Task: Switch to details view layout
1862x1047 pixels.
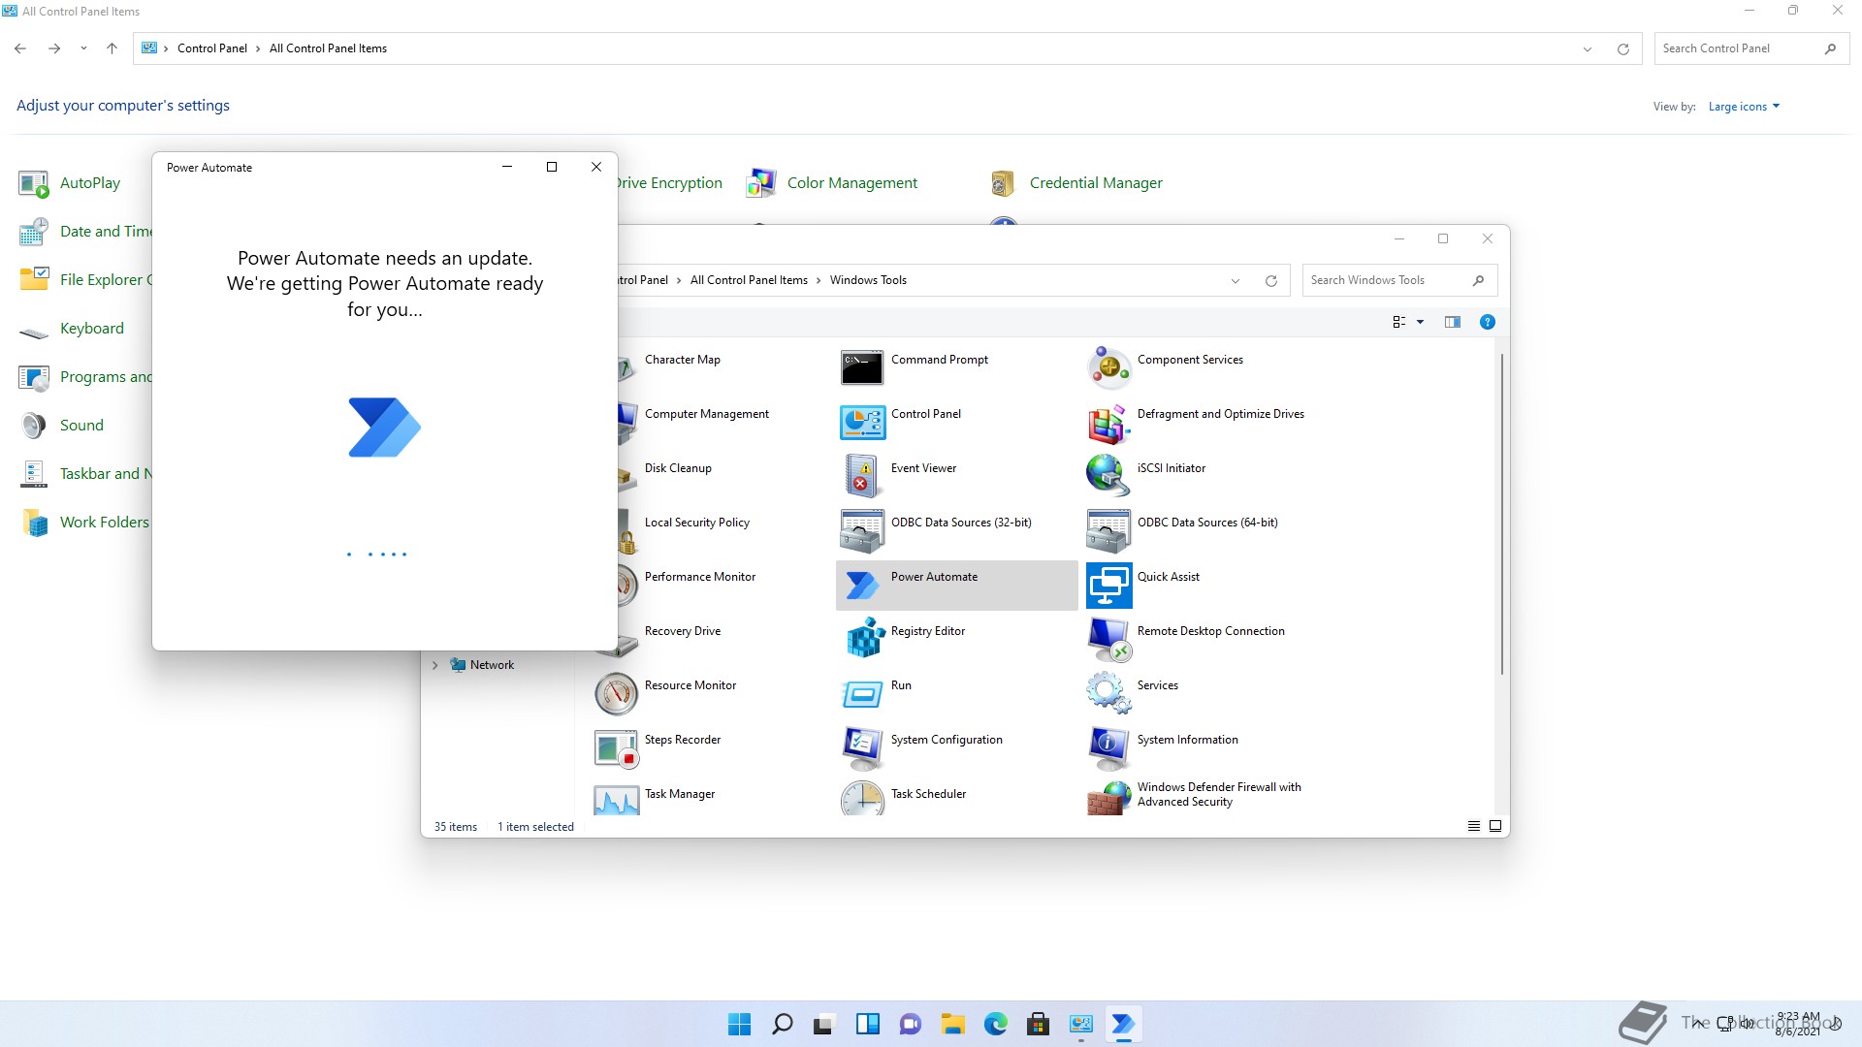Action: click(1473, 826)
